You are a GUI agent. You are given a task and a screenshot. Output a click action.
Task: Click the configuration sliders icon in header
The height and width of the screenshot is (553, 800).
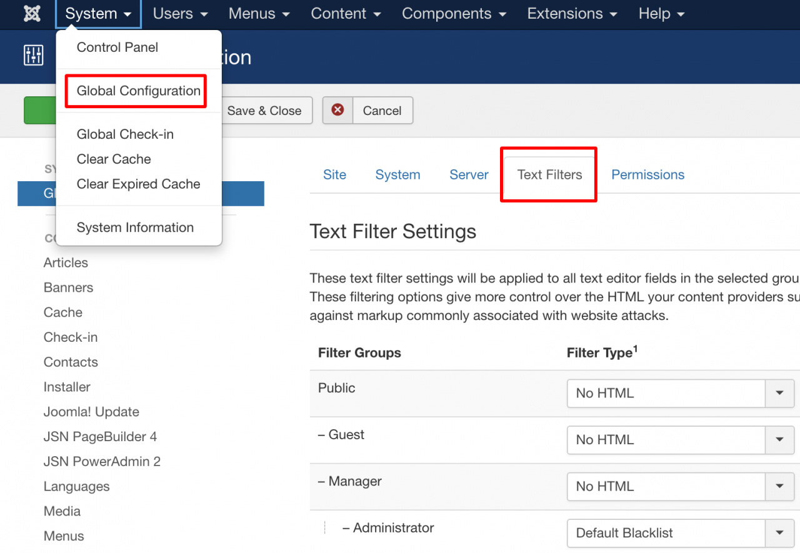click(x=34, y=56)
